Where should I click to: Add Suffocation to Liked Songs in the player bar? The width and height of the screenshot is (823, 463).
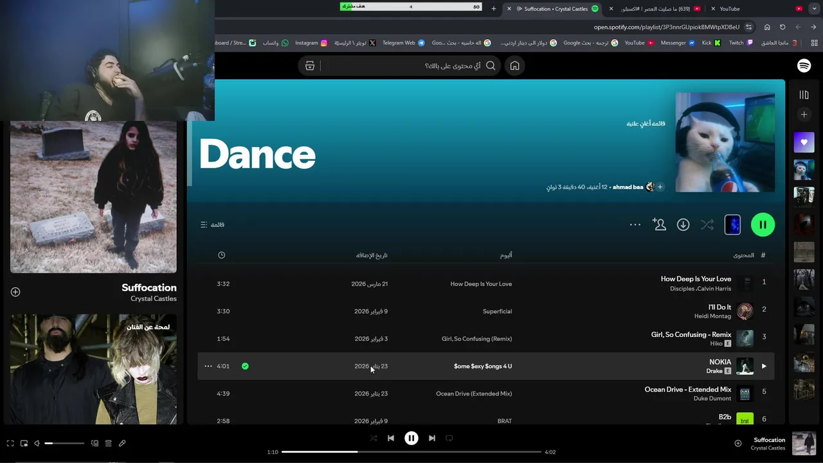click(738, 443)
